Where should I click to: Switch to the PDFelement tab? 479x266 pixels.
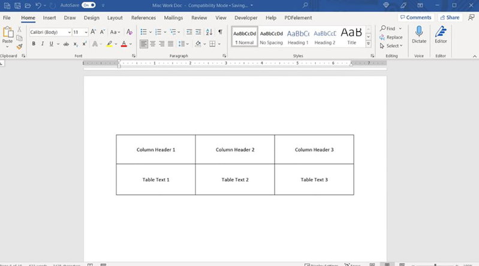click(298, 18)
